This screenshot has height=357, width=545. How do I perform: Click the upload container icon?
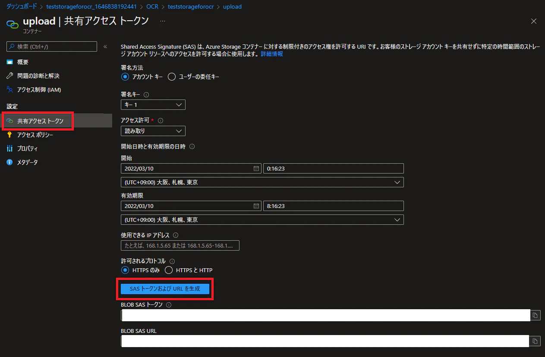click(13, 24)
